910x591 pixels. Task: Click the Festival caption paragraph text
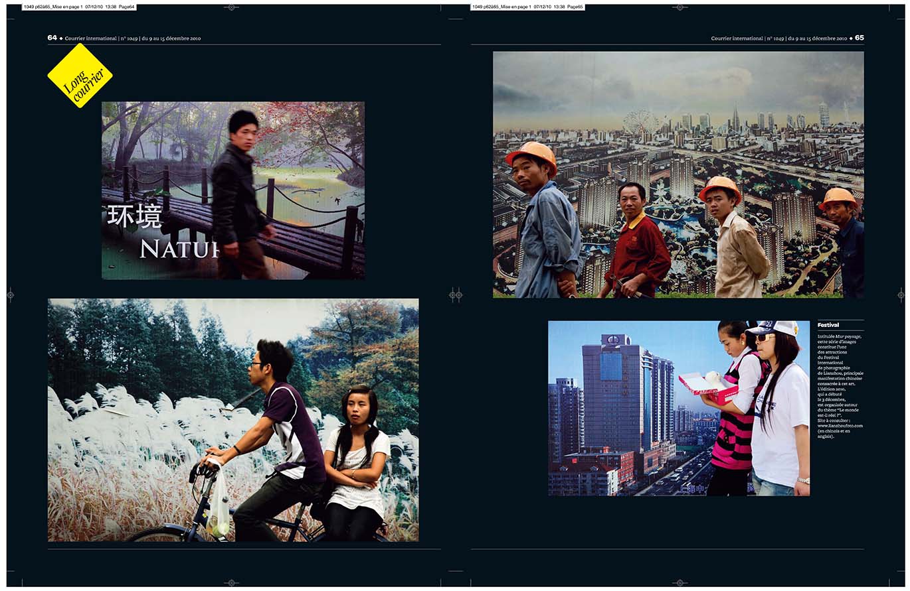(x=840, y=385)
